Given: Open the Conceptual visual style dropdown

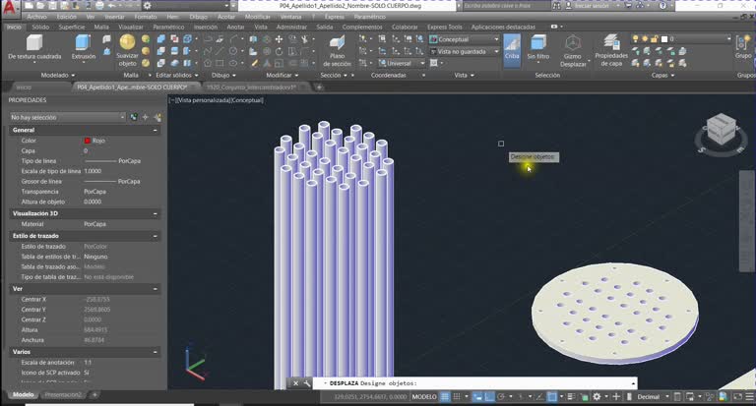Looking at the screenshot, I should click(465, 39).
